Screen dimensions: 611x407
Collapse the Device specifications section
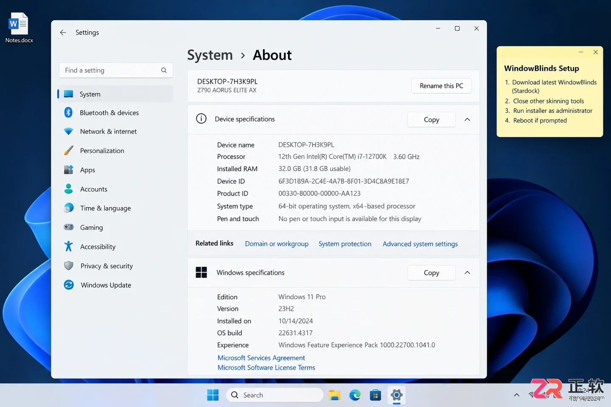(x=467, y=120)
